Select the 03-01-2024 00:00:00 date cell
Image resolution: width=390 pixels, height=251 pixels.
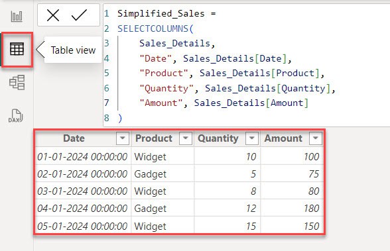click(x=83, y=191)
